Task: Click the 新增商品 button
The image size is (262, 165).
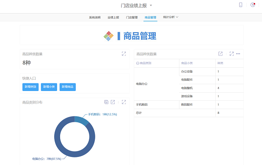Action: pyautogui.click(x=68, y=87)
